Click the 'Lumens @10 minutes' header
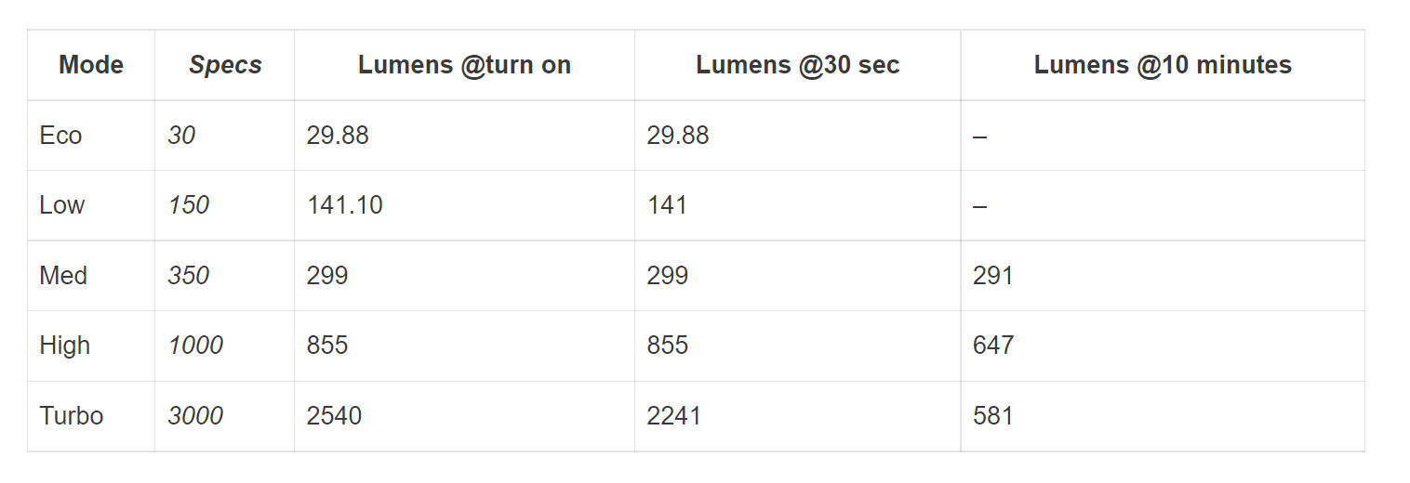1410x483 pixels. 1163,65
